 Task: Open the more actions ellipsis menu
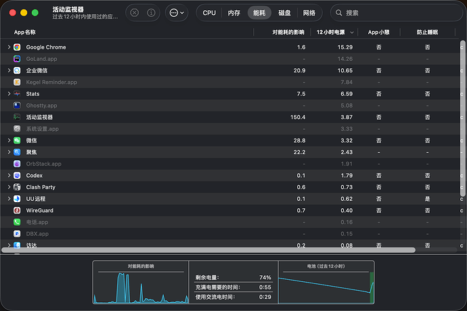pyautogui.click(x=177, y=13)
